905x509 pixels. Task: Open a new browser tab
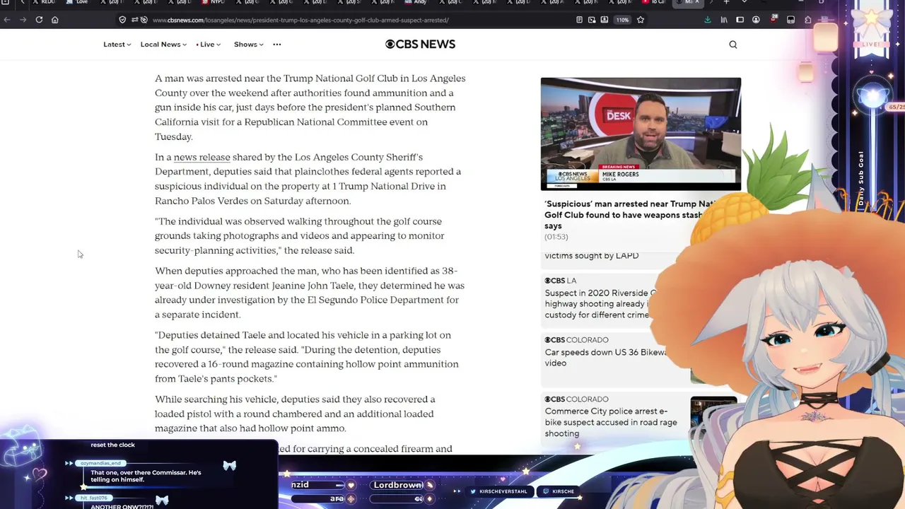tap(726, 3)
